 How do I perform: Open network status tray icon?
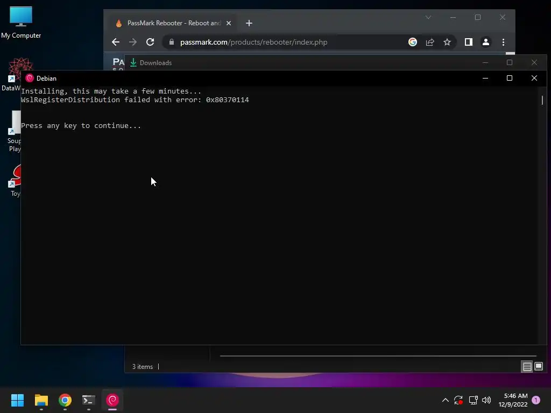pos(473,400)
